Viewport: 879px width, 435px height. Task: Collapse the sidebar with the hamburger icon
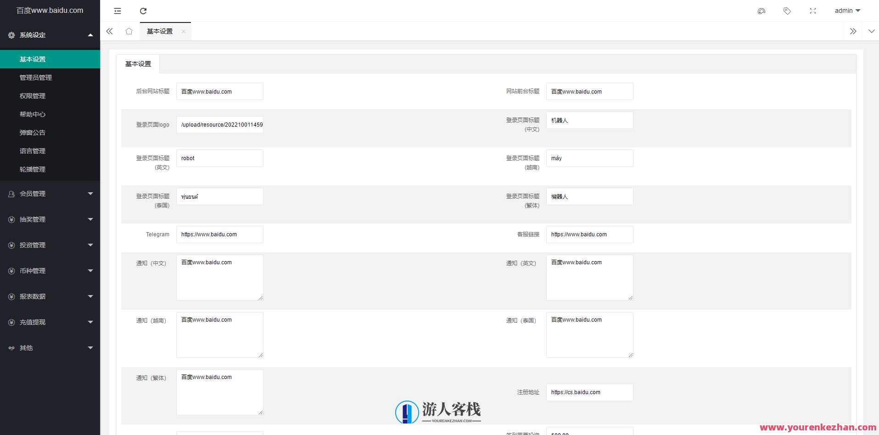point(117,11)
